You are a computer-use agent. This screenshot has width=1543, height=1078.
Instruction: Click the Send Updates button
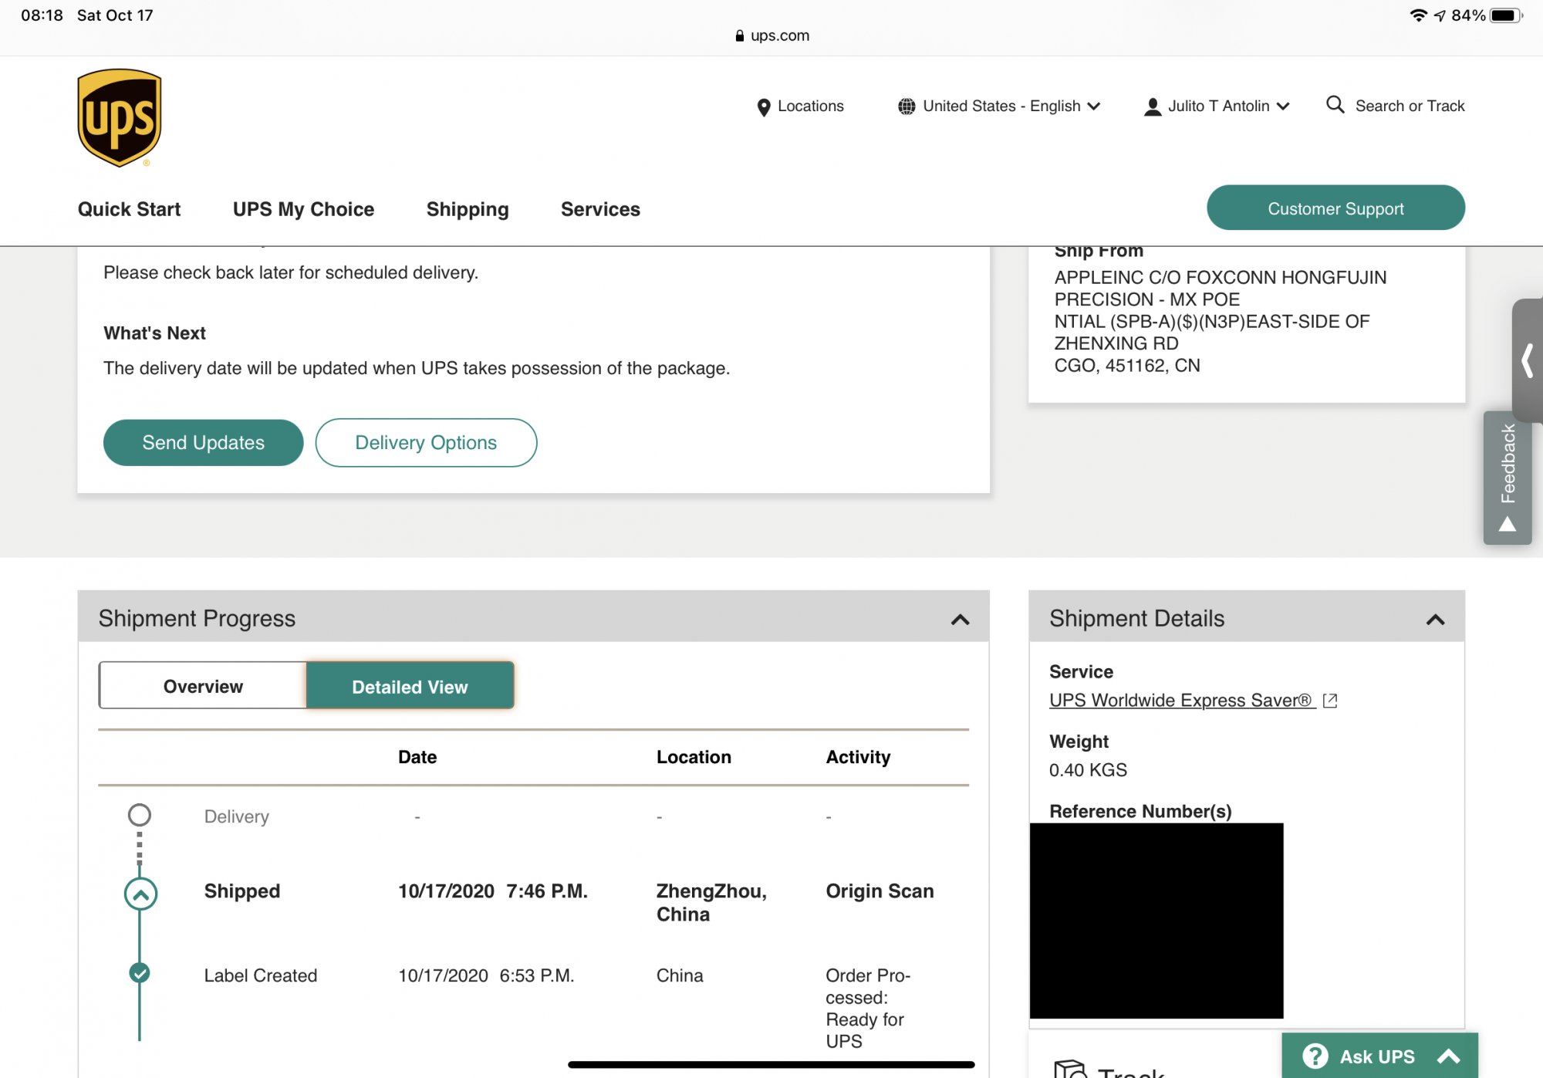pos(203,442)
